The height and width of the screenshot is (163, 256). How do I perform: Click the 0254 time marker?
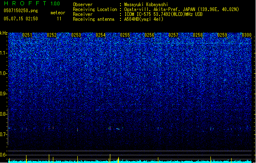(101, 35)
